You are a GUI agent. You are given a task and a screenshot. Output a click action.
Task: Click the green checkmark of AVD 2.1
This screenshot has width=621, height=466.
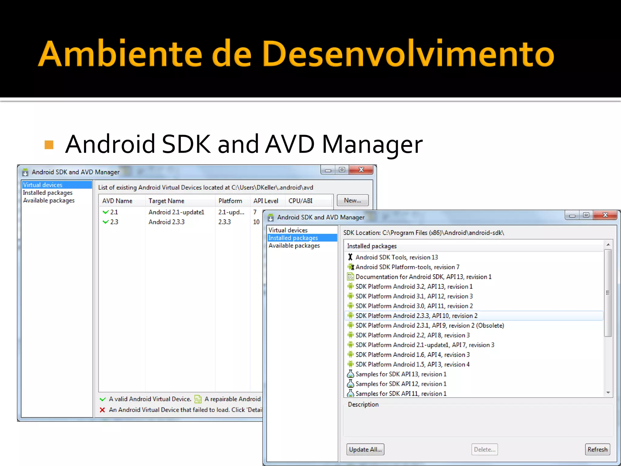[106, 212]
